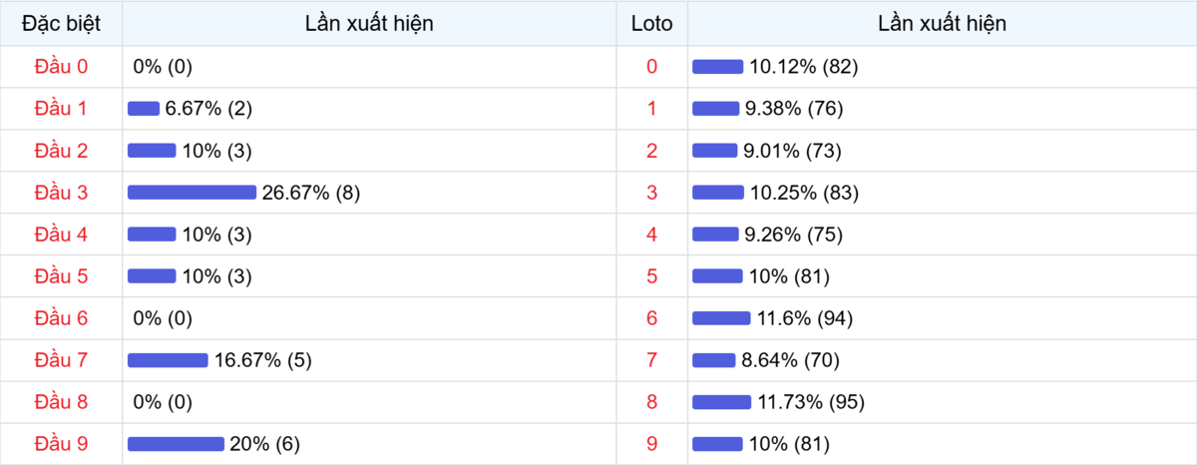Select the Đầu 0 row label
The width and height of the screenshot is (1197, 465).
[61, 67]
